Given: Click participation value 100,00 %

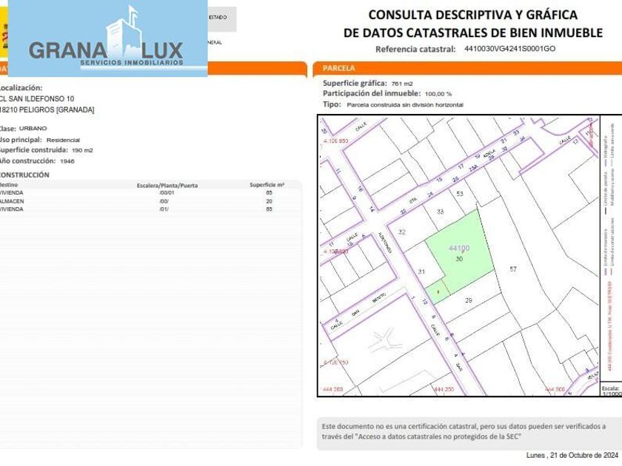Looking at the screenshot, I should (438, 94).
